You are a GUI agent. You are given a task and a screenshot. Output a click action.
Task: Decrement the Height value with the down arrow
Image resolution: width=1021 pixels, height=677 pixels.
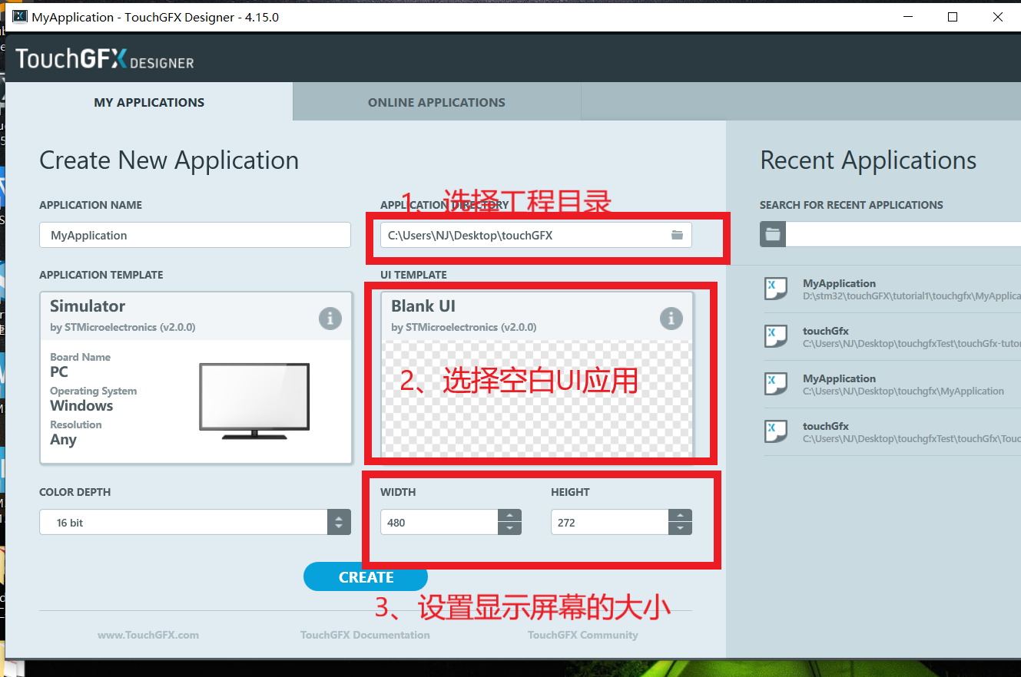680,527
